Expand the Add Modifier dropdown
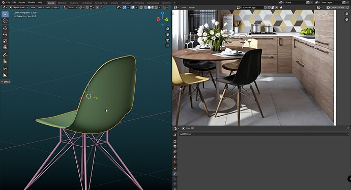351x190 pixels. coord(264,134)
